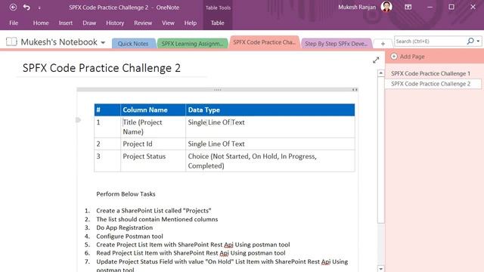The height and width of the screenshot is (272, 484).
Task: Open the File menu
Action: pyautogui.click(x=14, y=23)
